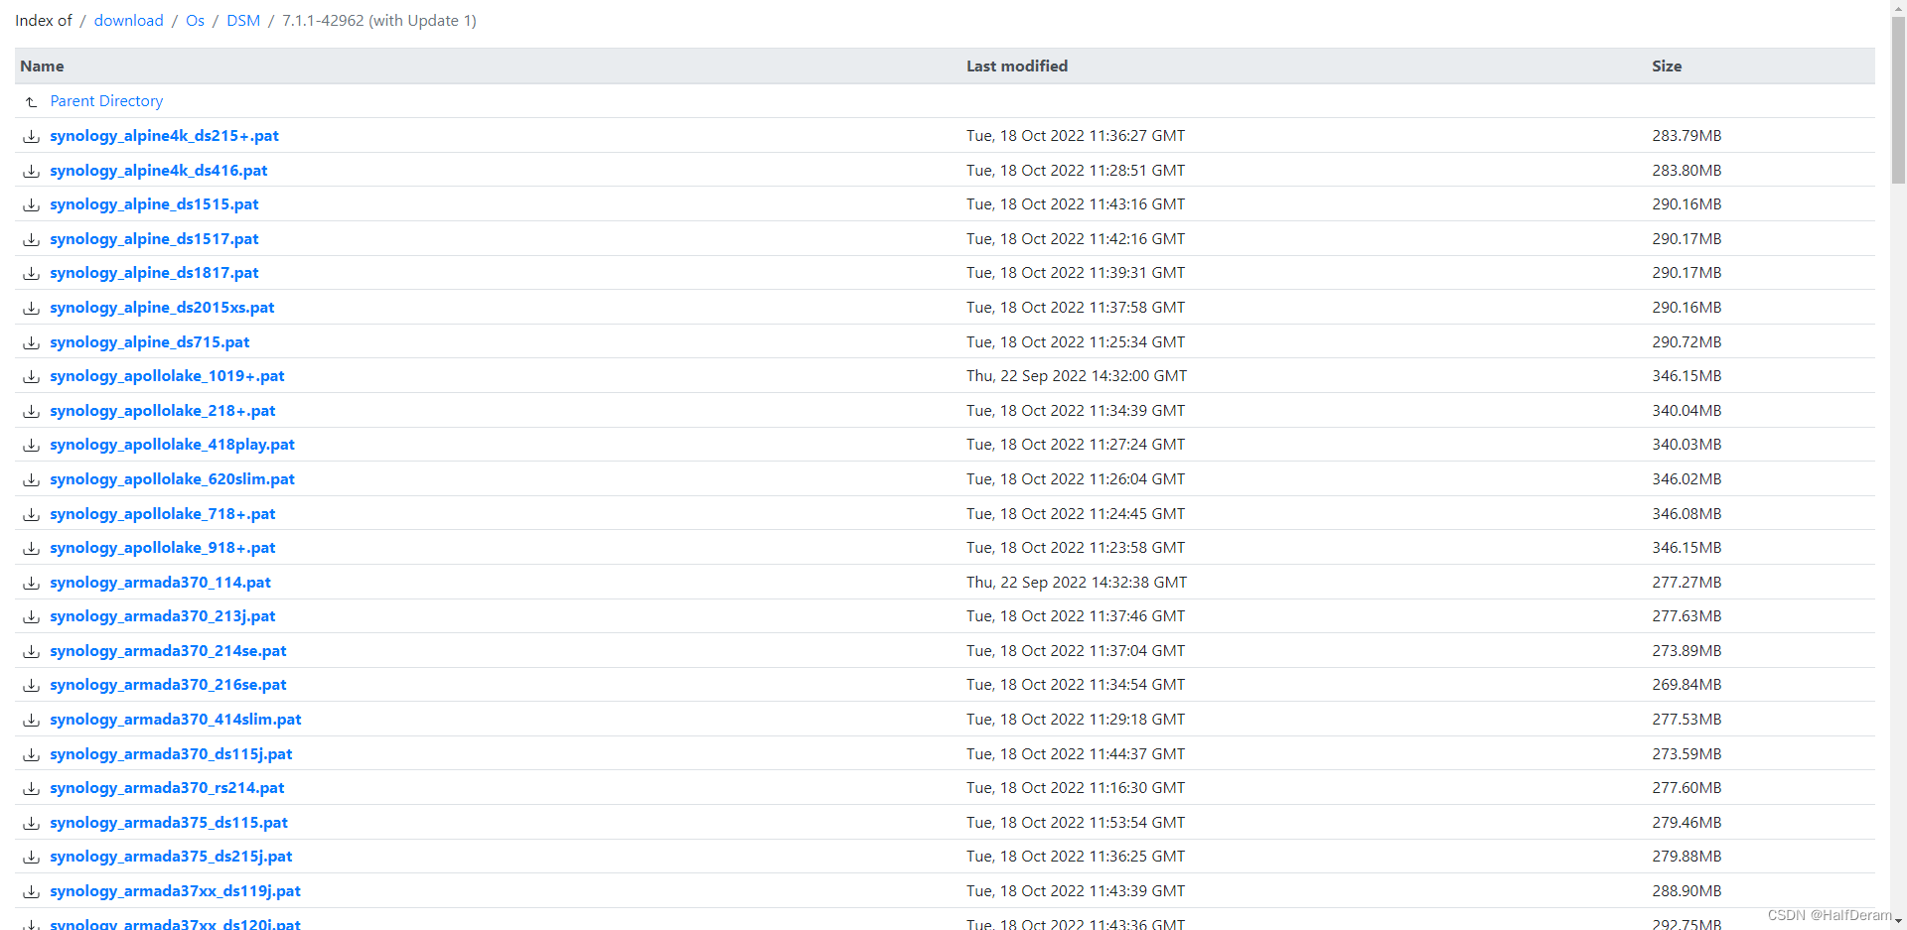Select the size value 346.15MB of apollolake_1019+

[x=1687, y=376]
